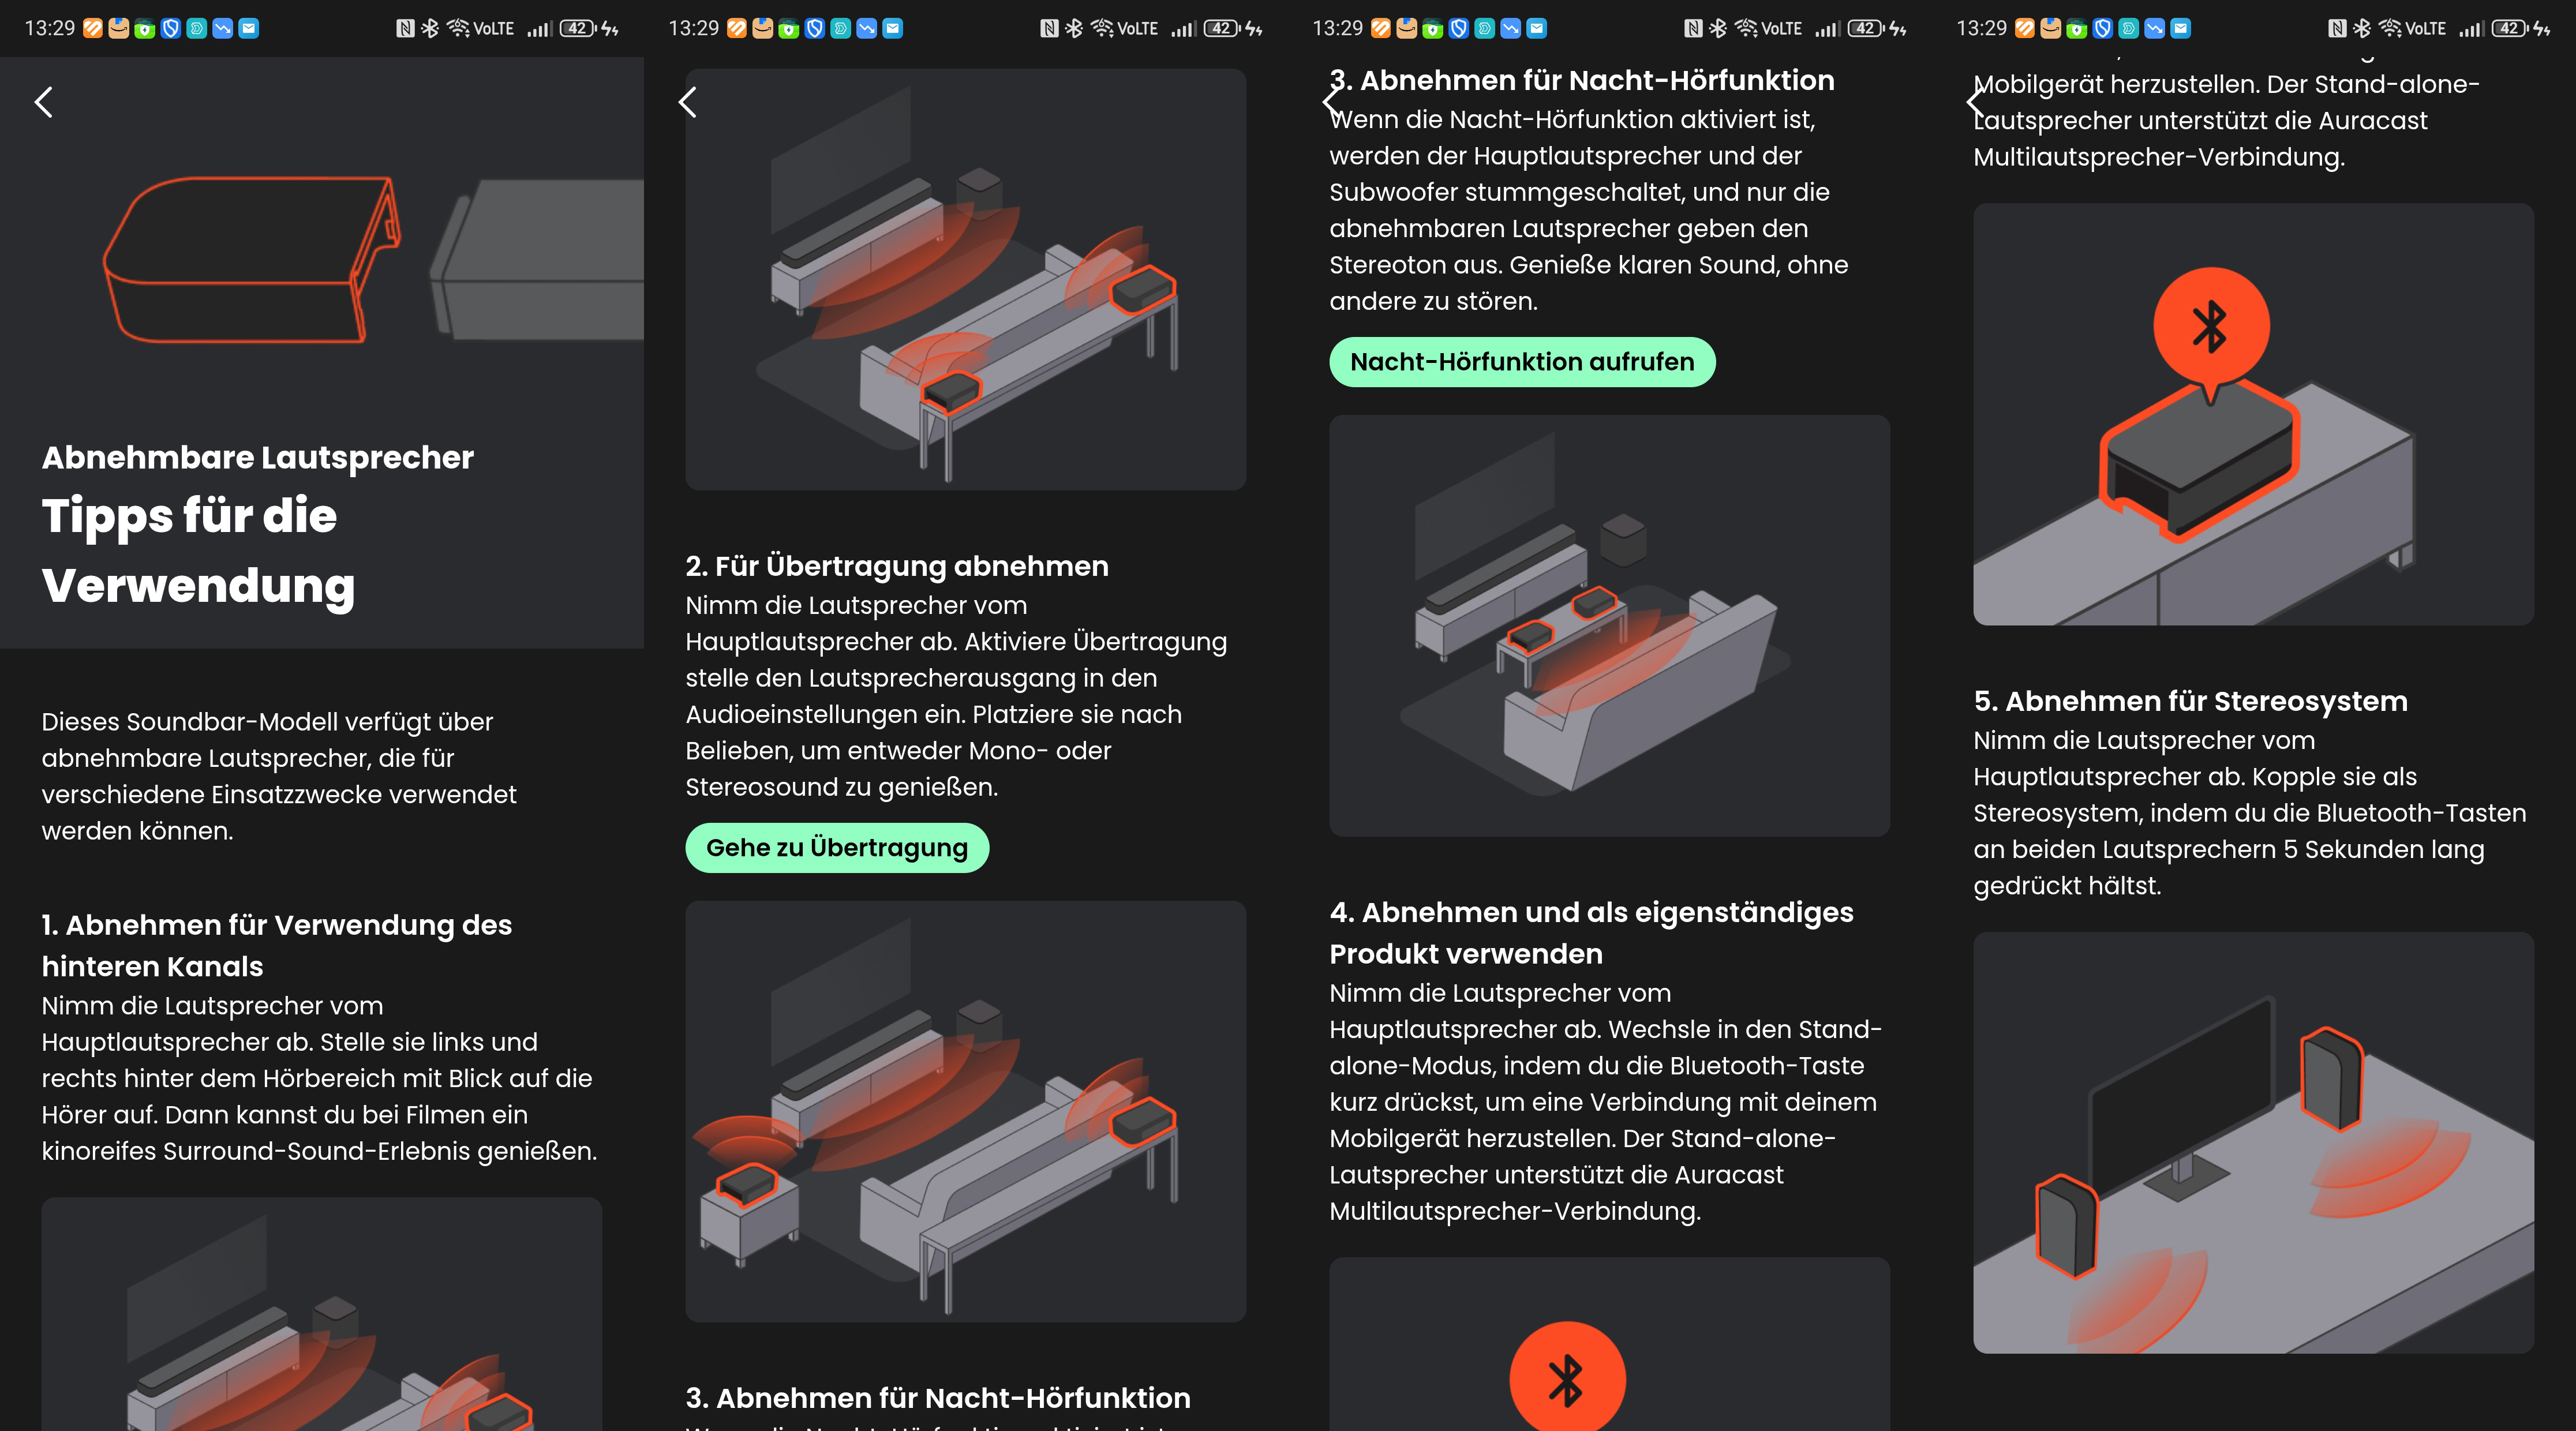Open illustration of stereo speakers beside TV
2576x1431 pixels.
click(2253, 1142)
